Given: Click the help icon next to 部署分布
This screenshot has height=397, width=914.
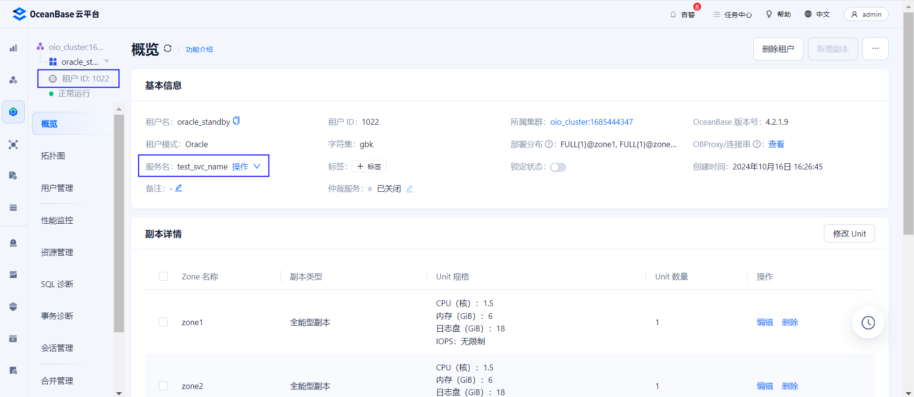Looking at the screenshot, I should [x=549, y=144].
